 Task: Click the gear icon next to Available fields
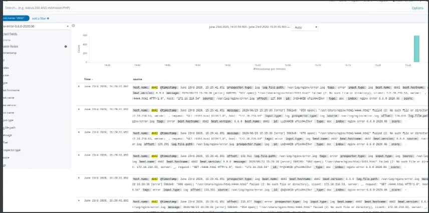click(x=66, y=46)
